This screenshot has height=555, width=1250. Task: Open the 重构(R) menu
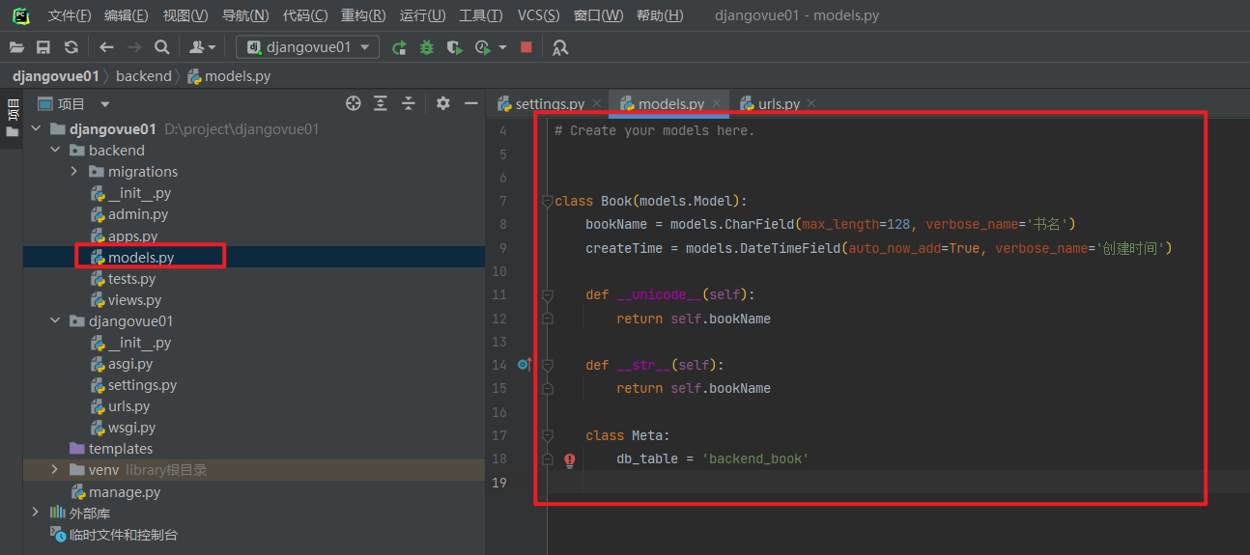(363, 15)
